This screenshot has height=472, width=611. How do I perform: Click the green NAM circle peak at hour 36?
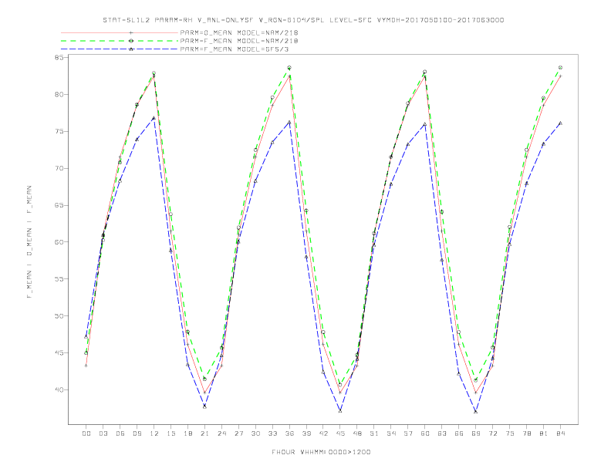pos(289,68)
